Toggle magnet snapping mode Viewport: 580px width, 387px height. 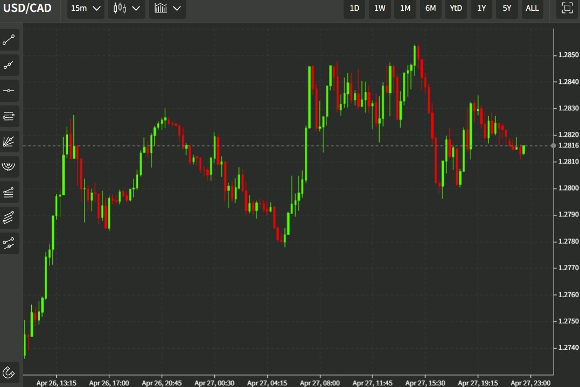point(9,372)
